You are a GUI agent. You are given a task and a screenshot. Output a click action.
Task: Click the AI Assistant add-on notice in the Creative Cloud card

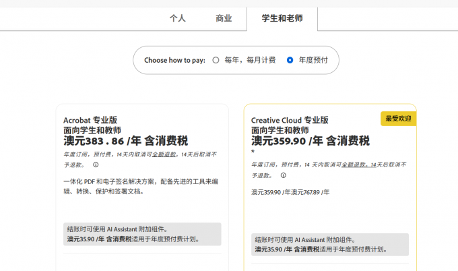tap(330, 244)
